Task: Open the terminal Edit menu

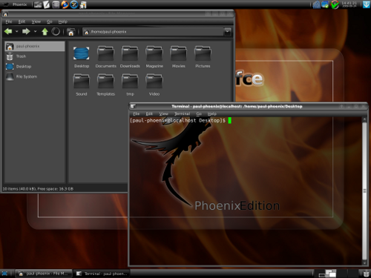Action: pyautogui.click(x=149, y=113)
